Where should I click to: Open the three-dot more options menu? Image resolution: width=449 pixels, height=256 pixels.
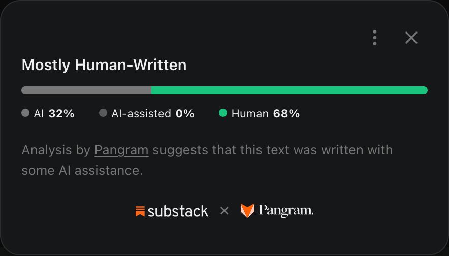[374, 38]
